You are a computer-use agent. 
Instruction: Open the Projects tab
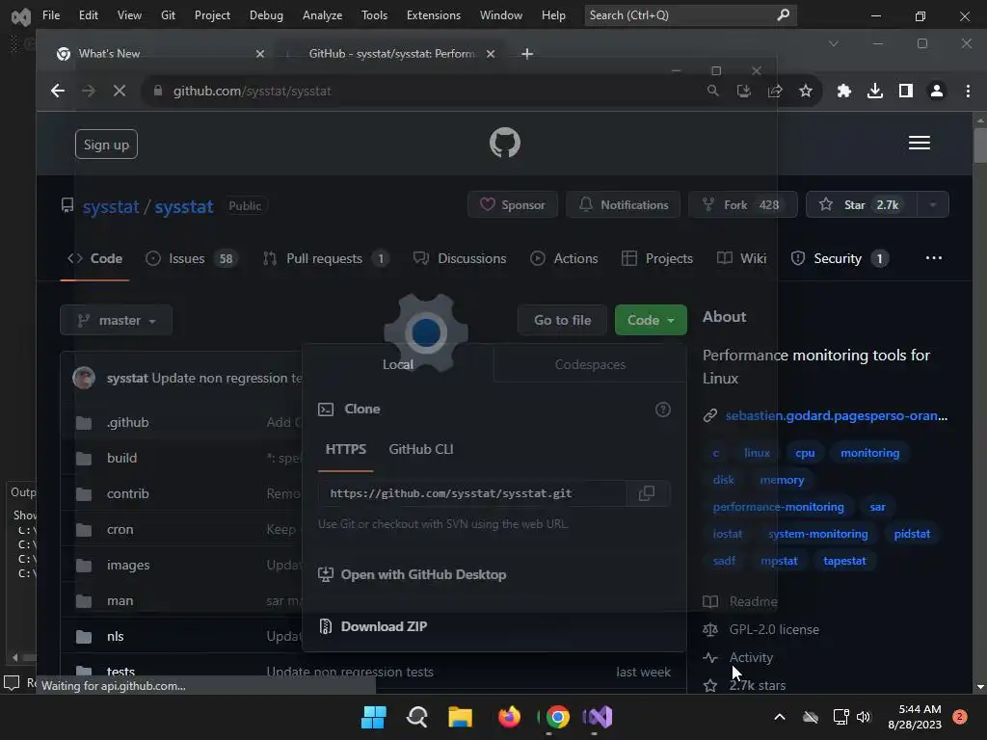coord(657,258)
